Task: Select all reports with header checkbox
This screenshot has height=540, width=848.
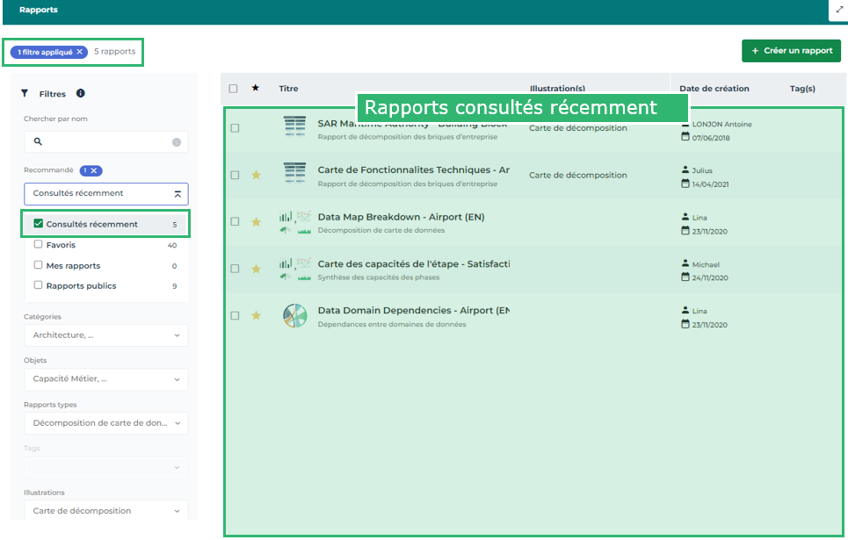Action: pyautogui.click(x=233, y=89)
